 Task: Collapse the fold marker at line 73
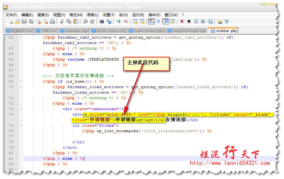click(x=21, y=109)
